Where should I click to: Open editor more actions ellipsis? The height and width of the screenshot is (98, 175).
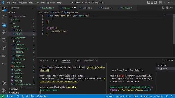(x=171, y=8)
